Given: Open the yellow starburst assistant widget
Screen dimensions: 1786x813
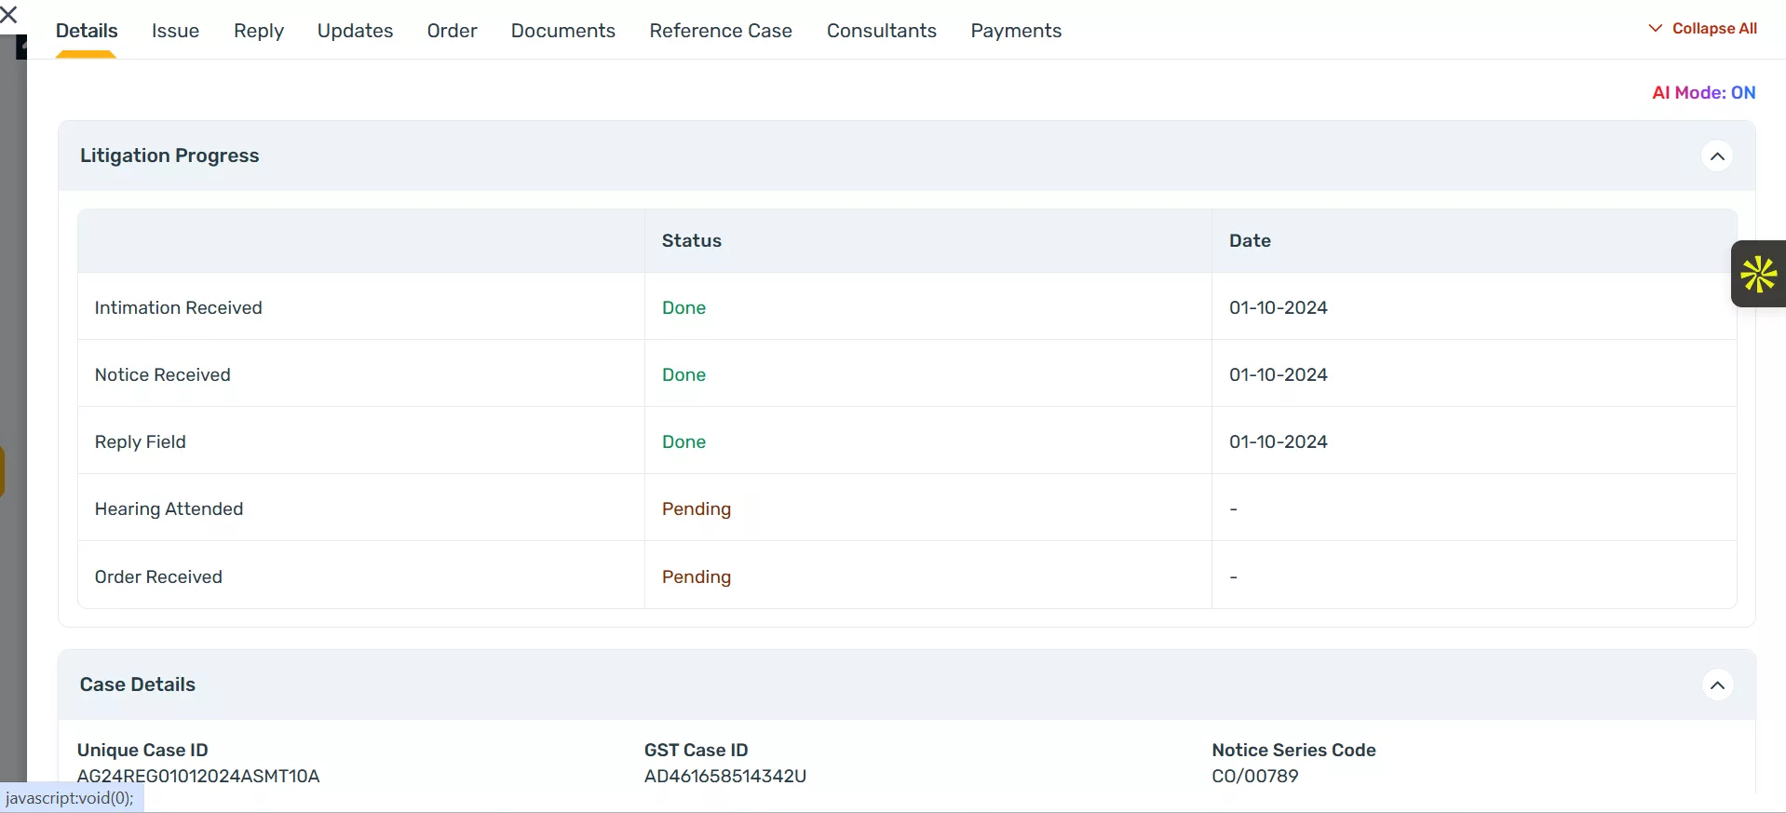Looking at the screenshot, I should pos(1758,275).
